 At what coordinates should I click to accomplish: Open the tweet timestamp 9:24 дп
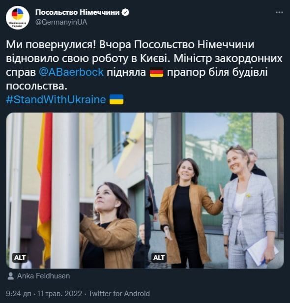tap(18, 294)
